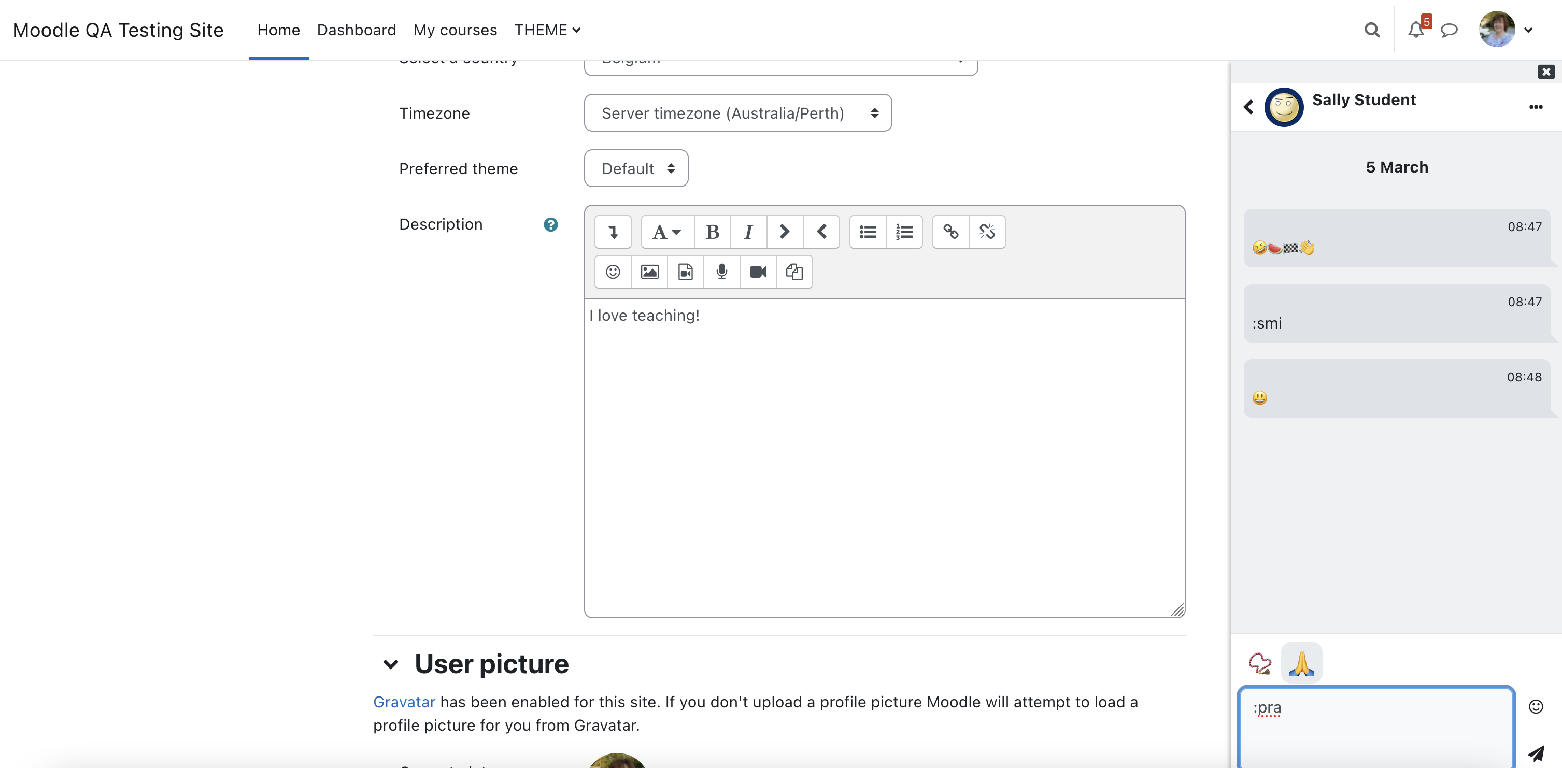This screenshot has width=1562, height=768.
Task: Open Sally Student profile name
Action: point(1365,99)
